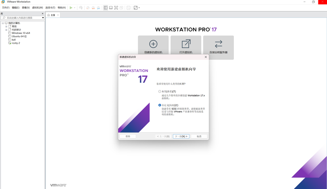
Task: Select 我的计算机 in the library tree
Action: (x=14, y=23)
